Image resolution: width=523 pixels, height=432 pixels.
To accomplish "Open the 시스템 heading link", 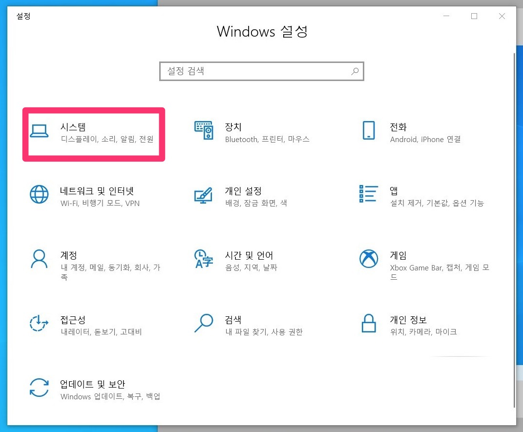I will 73,127.
